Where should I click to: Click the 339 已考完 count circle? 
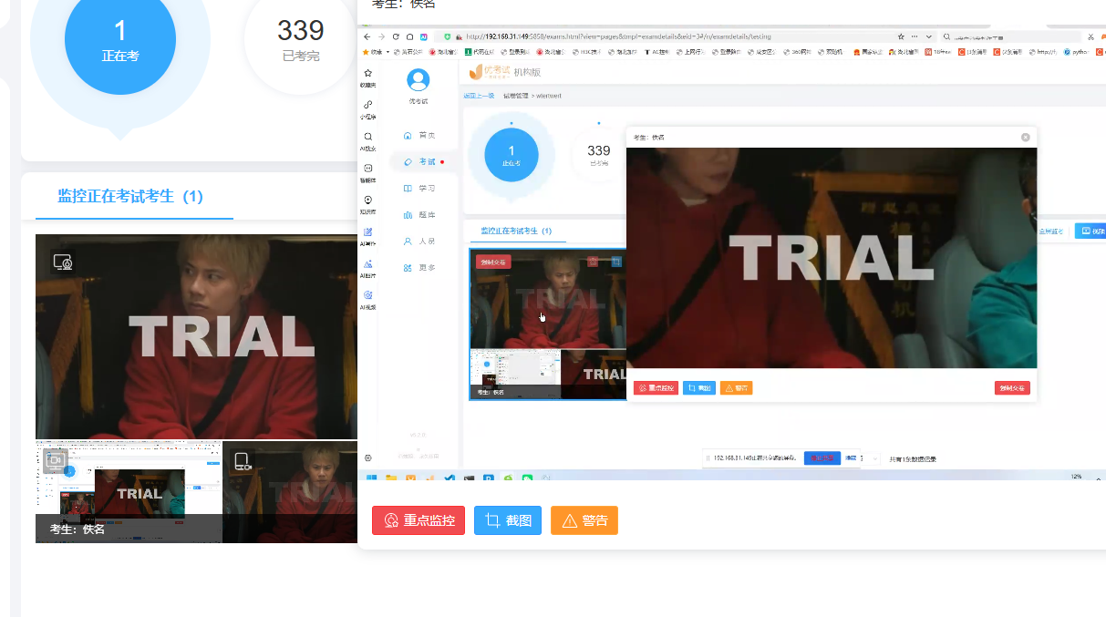(x=301, y=40)
